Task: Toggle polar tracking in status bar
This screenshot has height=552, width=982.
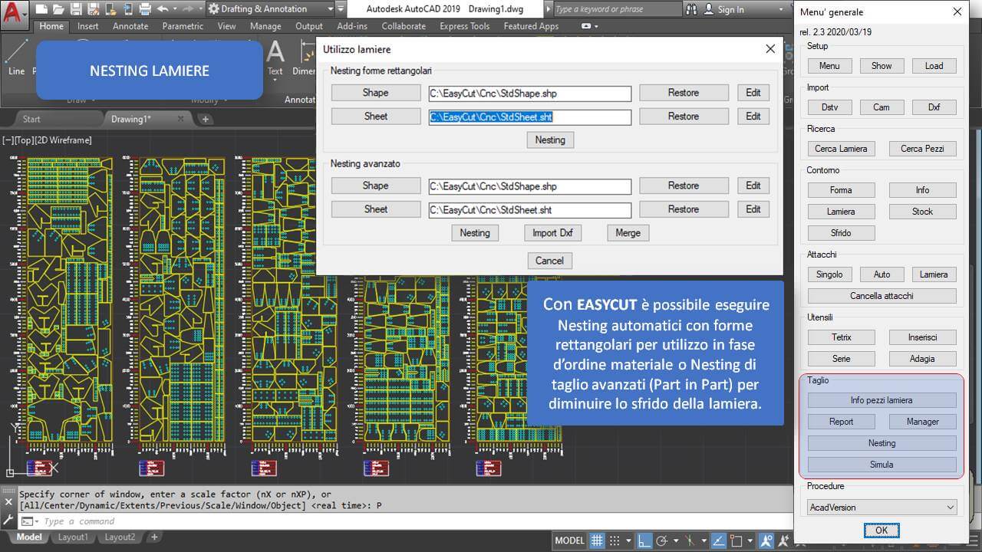Action: pyautogui.click(x=662, y=540)
